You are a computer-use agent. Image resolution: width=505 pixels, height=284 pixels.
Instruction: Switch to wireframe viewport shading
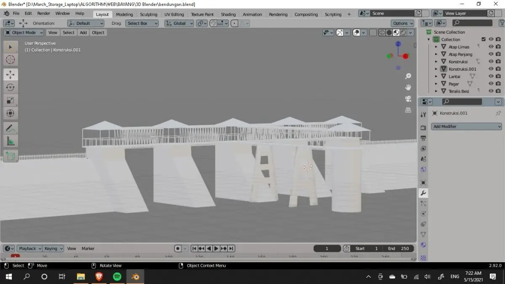click(x=382, y=32)
